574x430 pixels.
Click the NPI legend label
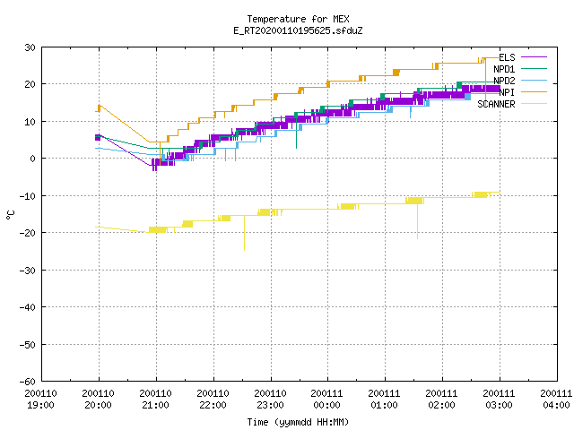(x=507, y=92)
